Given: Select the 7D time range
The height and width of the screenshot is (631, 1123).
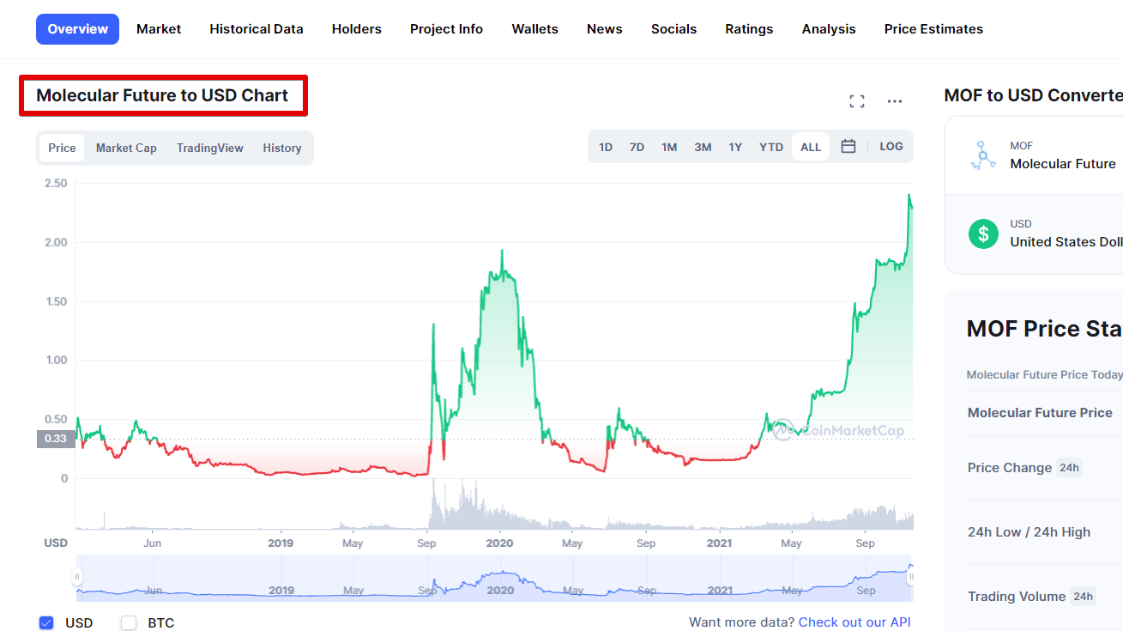Looking at the screenshot, I should [x=637, y=147].
